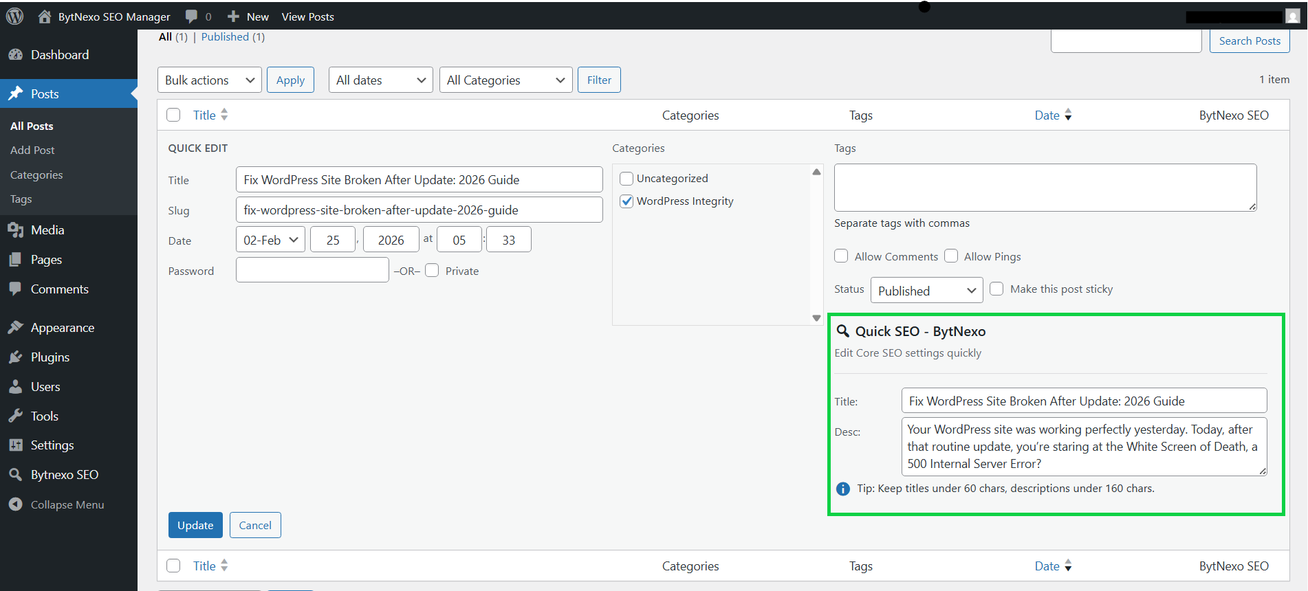
Task: Open the site home icon
Action: click(x=45, y=16)
